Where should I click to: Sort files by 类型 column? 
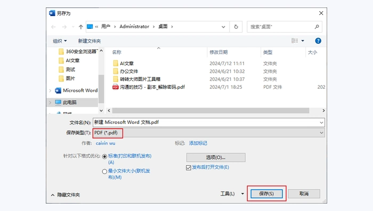(x=267, y=52)
